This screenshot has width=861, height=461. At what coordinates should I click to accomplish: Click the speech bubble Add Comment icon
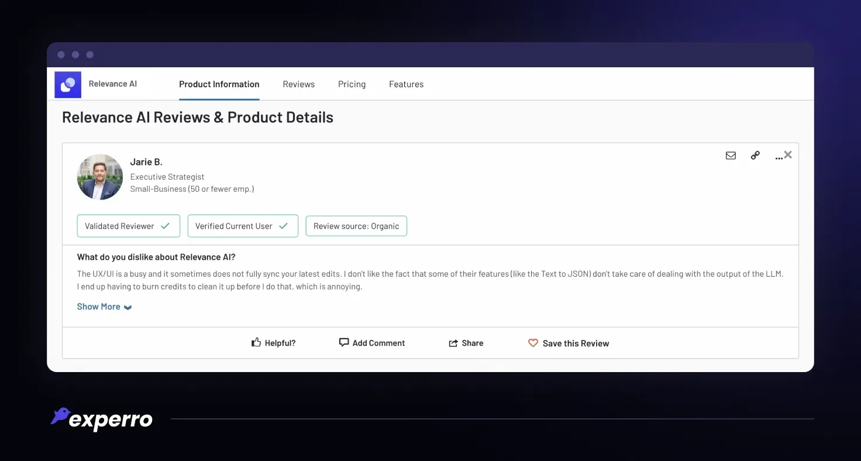344,343
